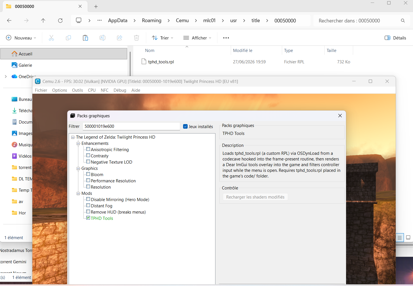The image size is (413, 286).
Task: Navigate to Roaming in breadcrumb path
Action: coord(152,20)
